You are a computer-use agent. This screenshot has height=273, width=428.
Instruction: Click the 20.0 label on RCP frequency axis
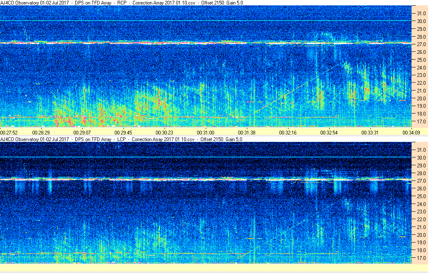(x=421, y=98)
